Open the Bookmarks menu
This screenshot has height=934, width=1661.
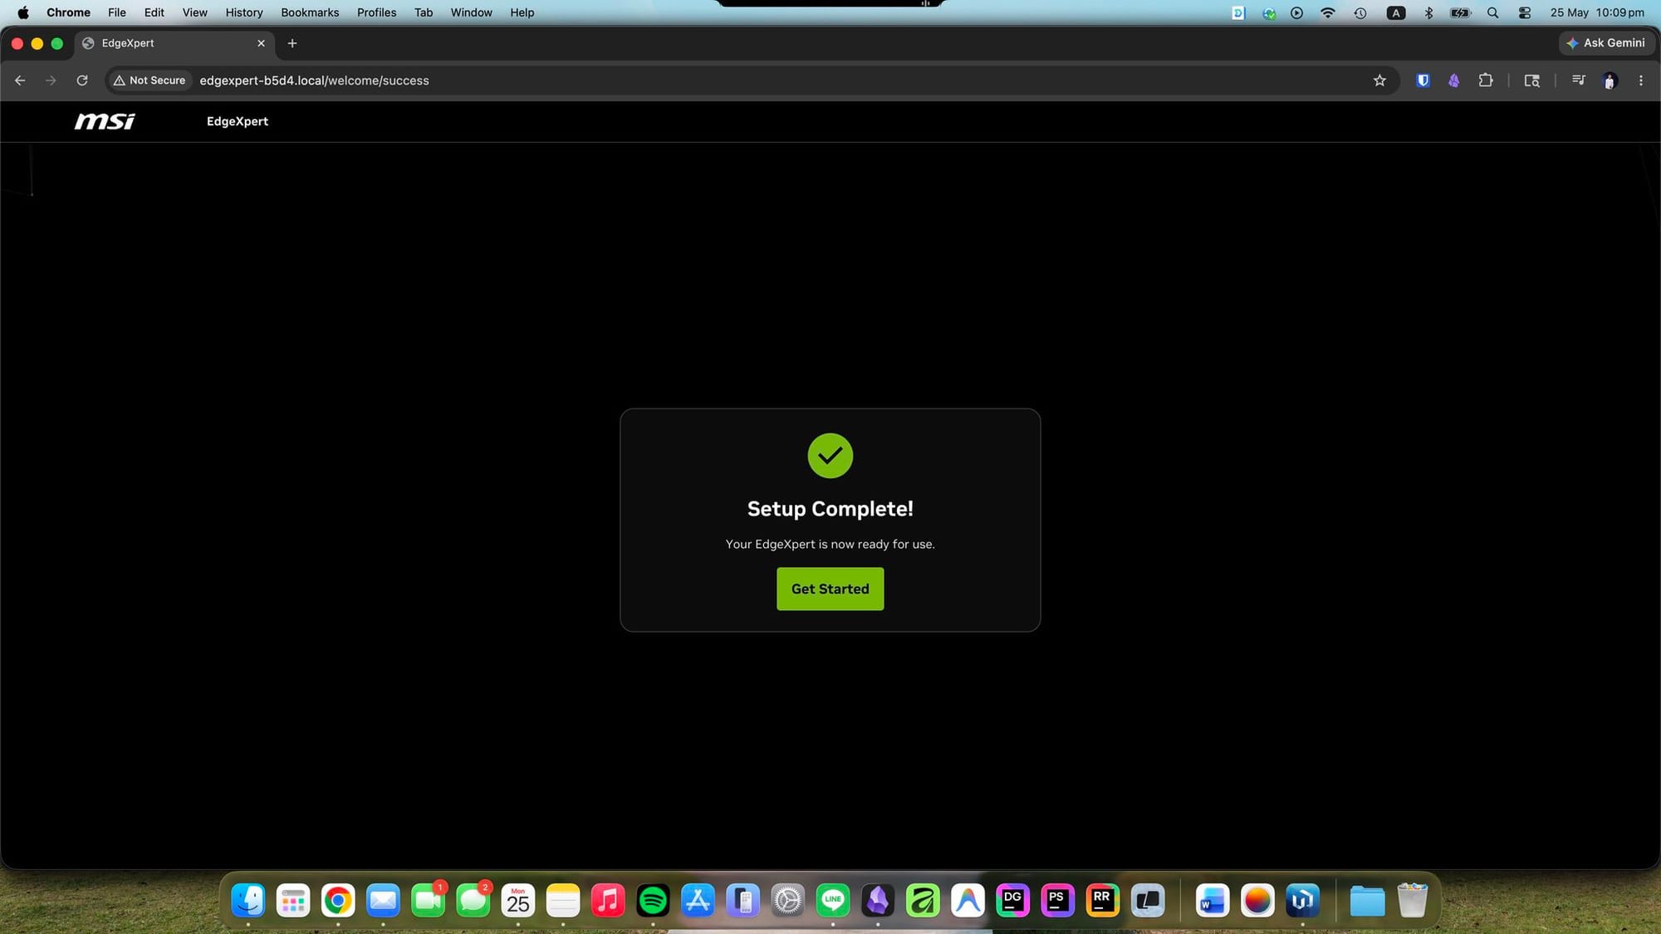(310, 12)
